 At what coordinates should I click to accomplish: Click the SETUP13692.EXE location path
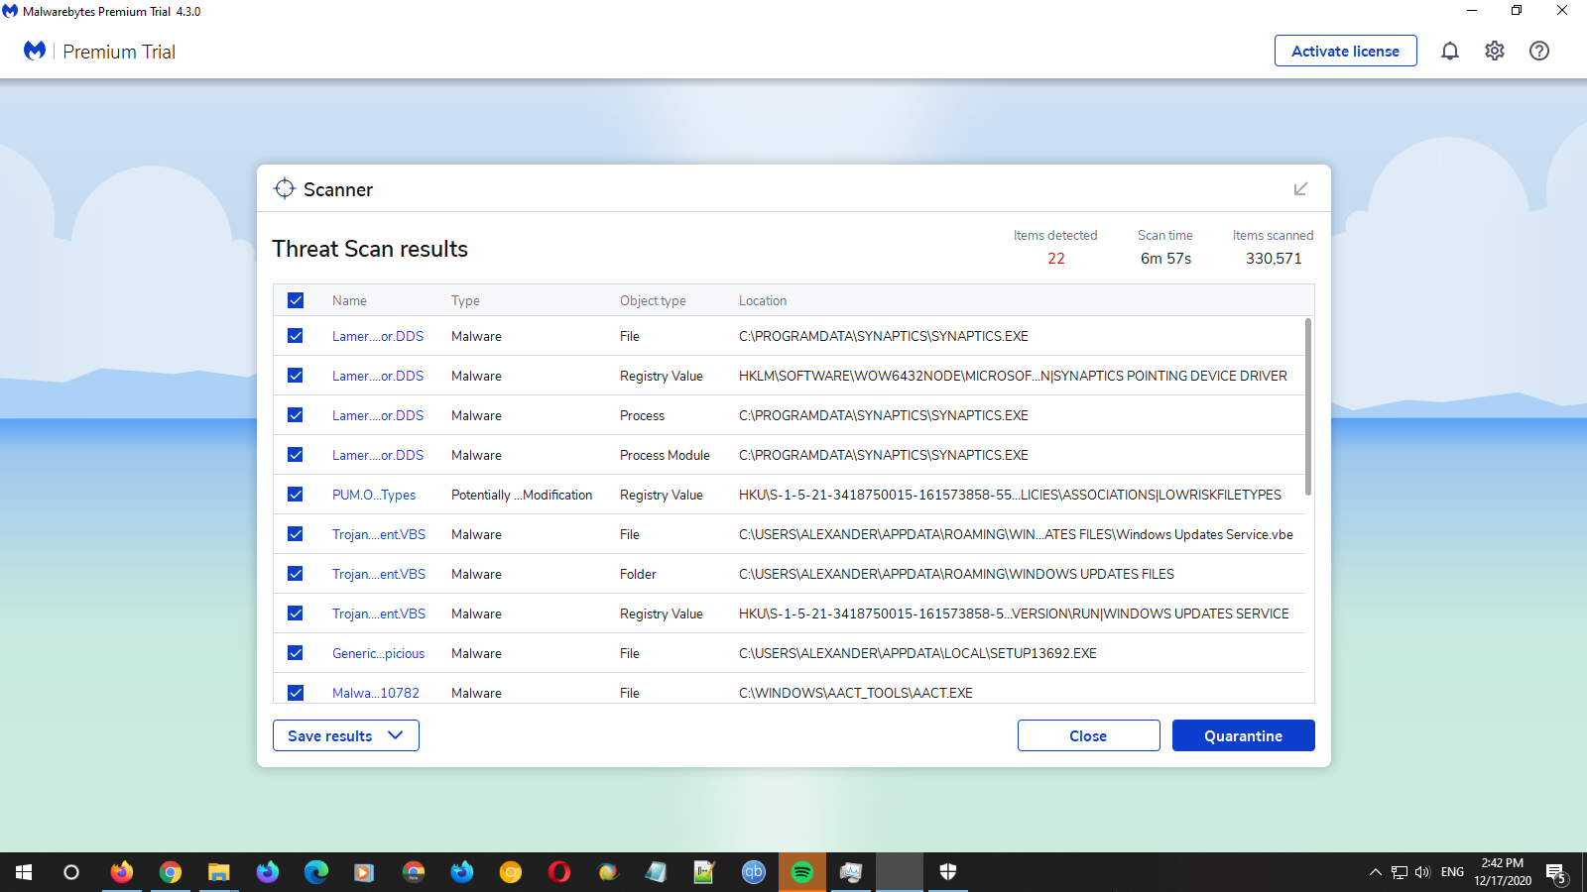(x=917, y=653)
